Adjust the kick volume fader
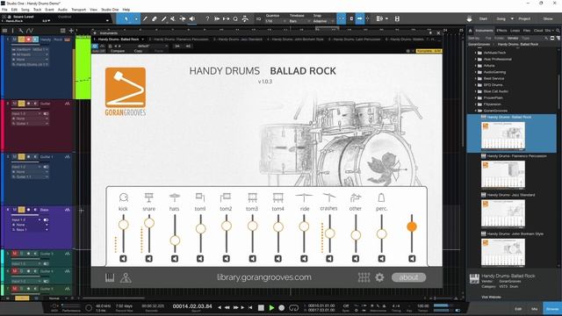 [123, 225]
